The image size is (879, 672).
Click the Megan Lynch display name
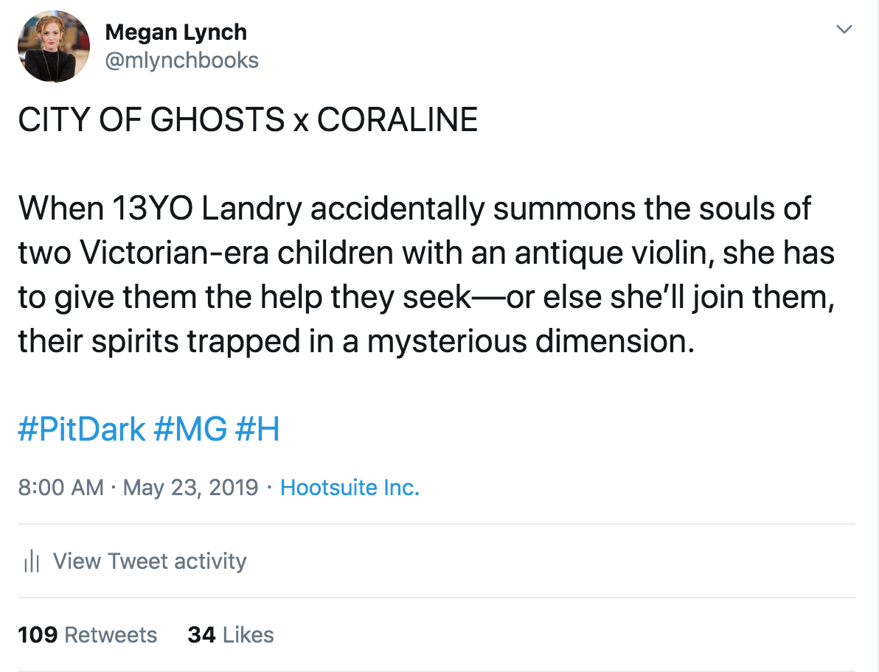pyautogui.click(x=176, y=32)
